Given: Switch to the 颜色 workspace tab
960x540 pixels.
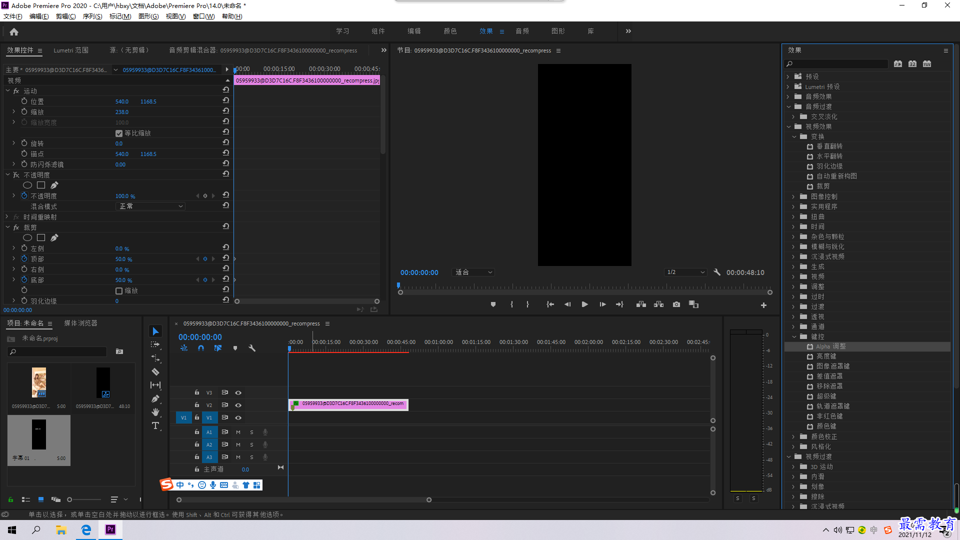Looking at the screenshot, I should tap(450, 31).
